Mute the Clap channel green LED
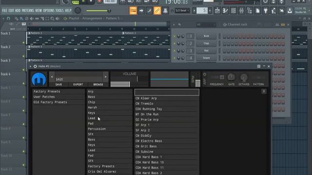Screen dimensions: 312x175 [x=175, y=44]
